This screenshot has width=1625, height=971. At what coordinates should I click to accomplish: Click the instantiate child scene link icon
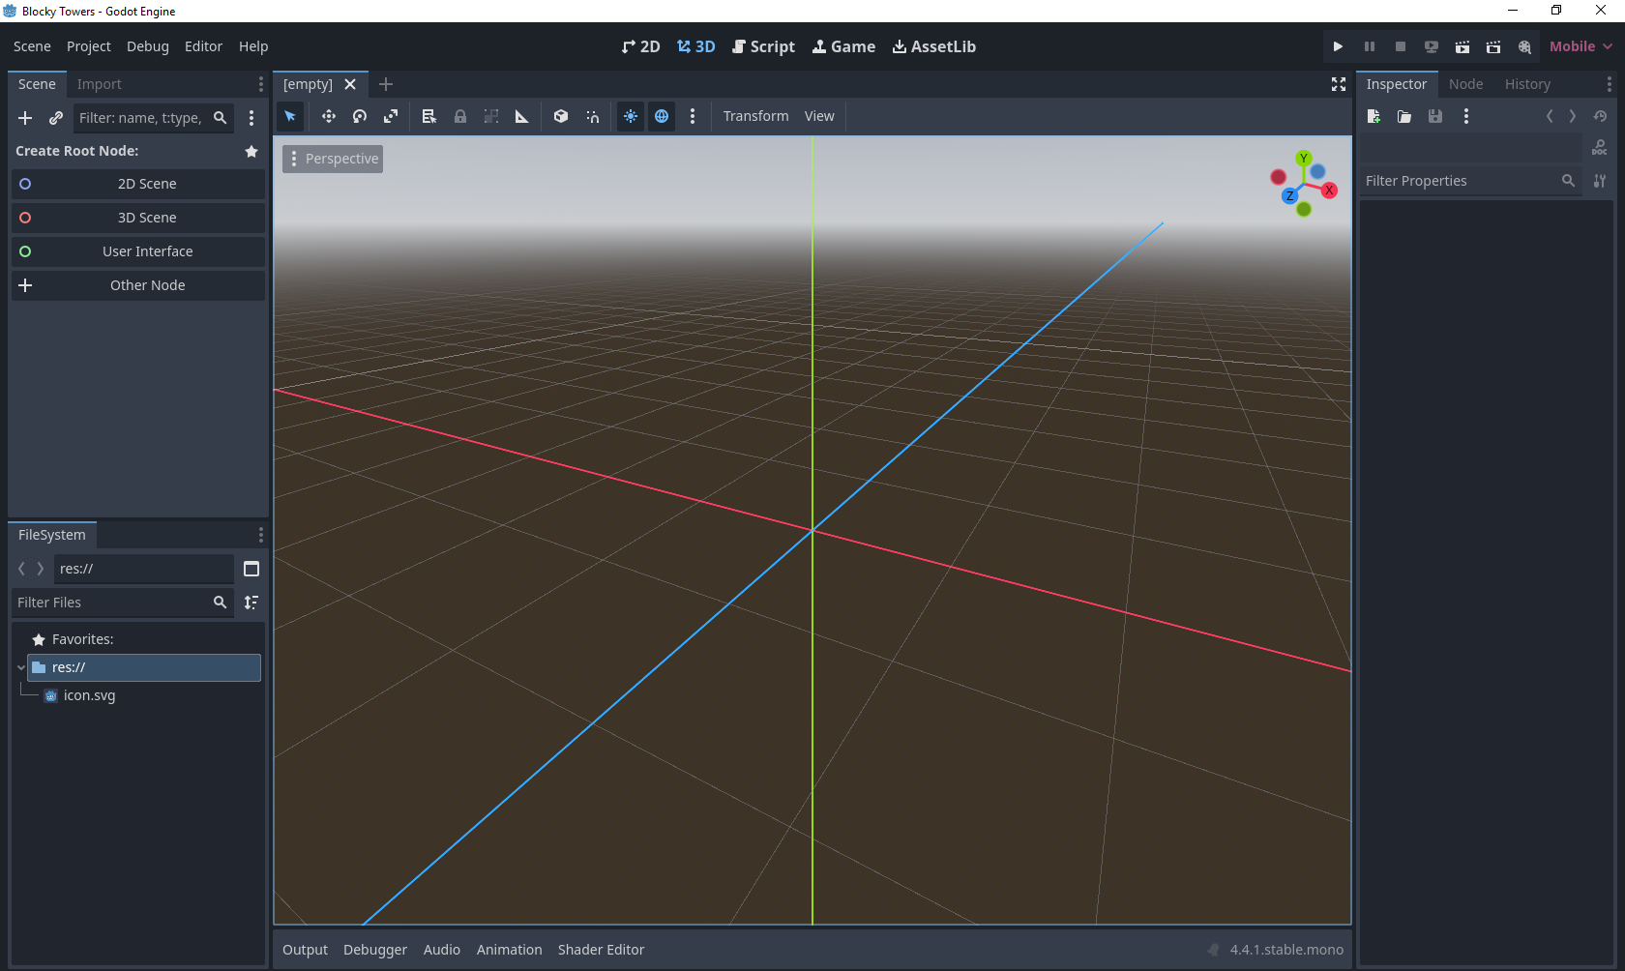[56, 118]
